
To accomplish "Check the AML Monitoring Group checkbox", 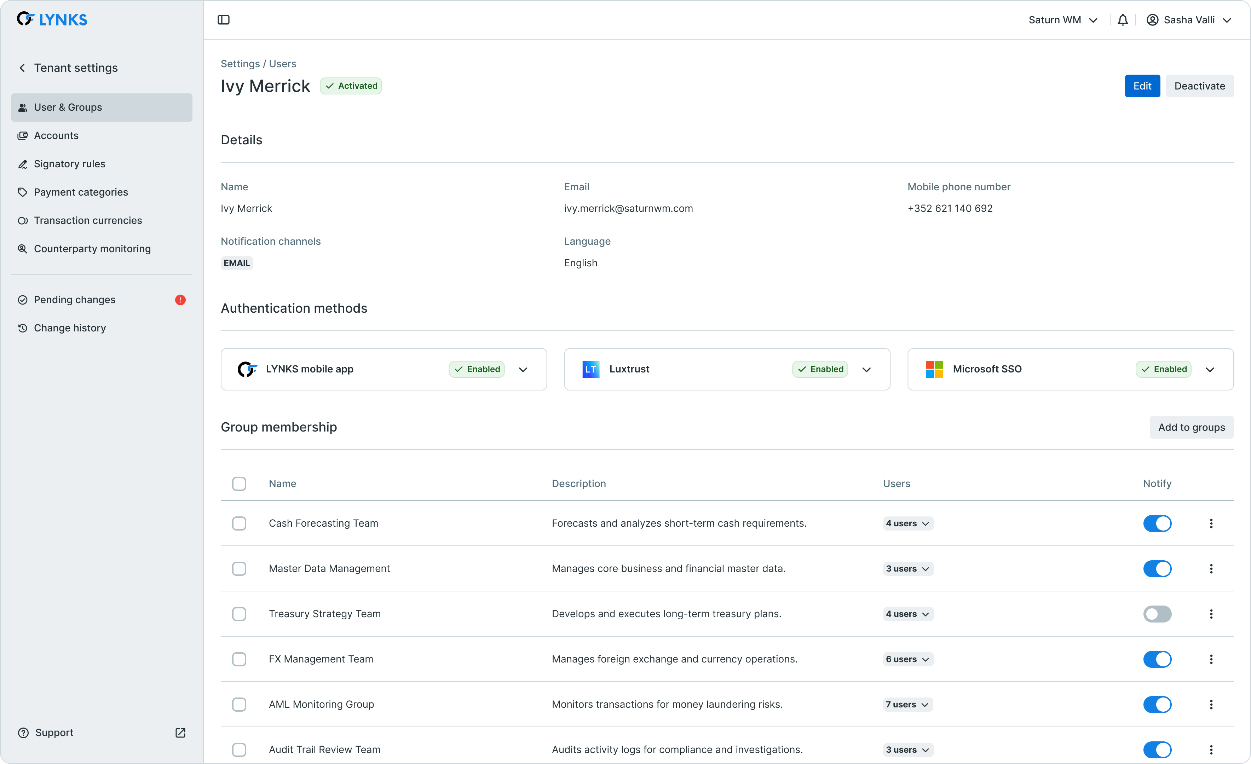I will click(x=239, y=704).
